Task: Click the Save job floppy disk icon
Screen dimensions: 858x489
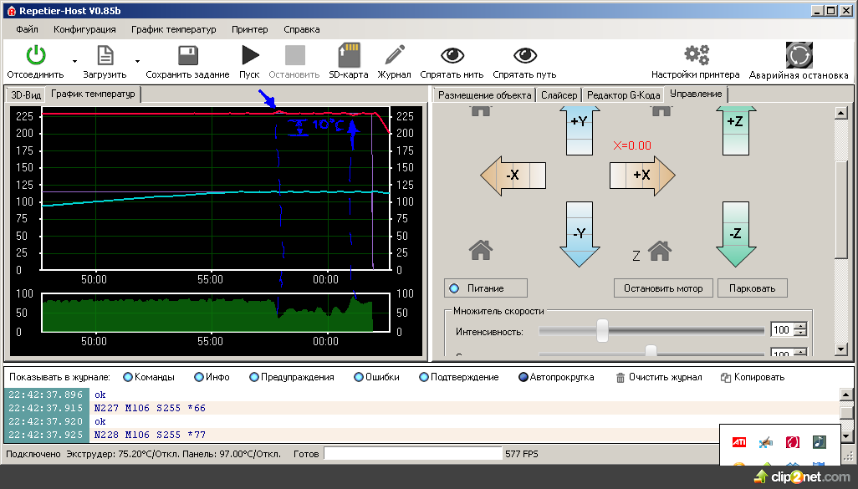Action: click(x=187, y=56)
